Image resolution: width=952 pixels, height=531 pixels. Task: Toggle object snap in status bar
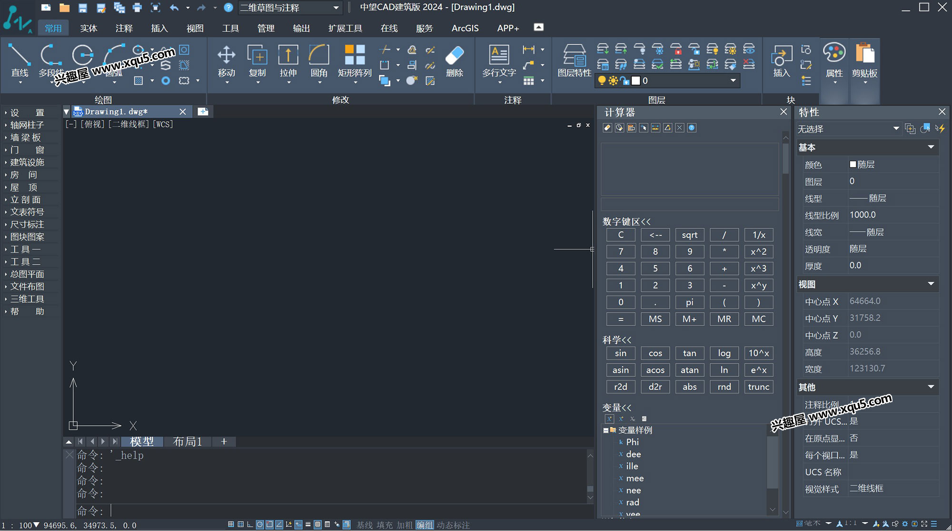tap(269, 525)
